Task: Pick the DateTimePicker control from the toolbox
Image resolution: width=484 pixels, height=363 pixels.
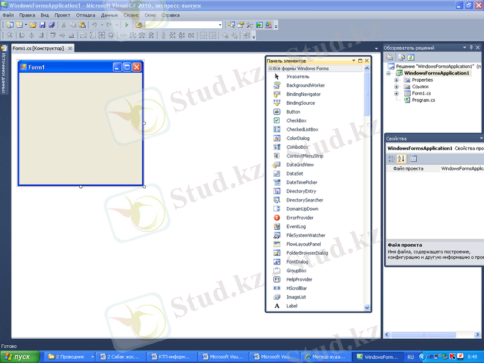Action: [x=301, y=182]
